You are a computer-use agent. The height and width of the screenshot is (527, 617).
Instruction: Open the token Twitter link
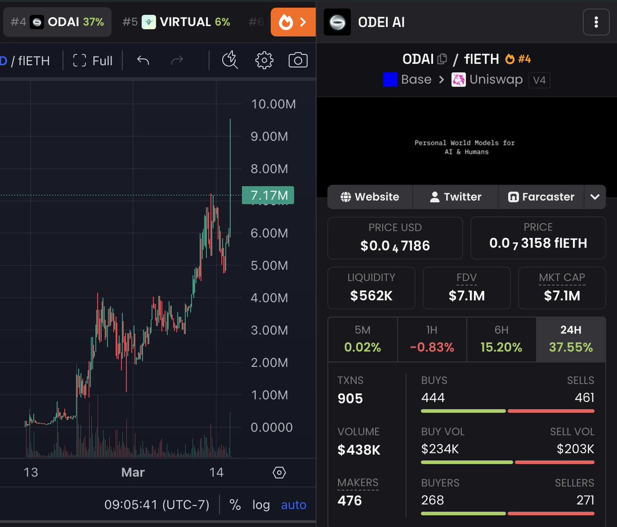[x=456, y=197]
